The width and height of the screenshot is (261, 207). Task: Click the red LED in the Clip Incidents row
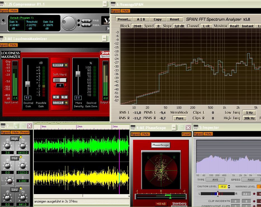coord(254,201)
